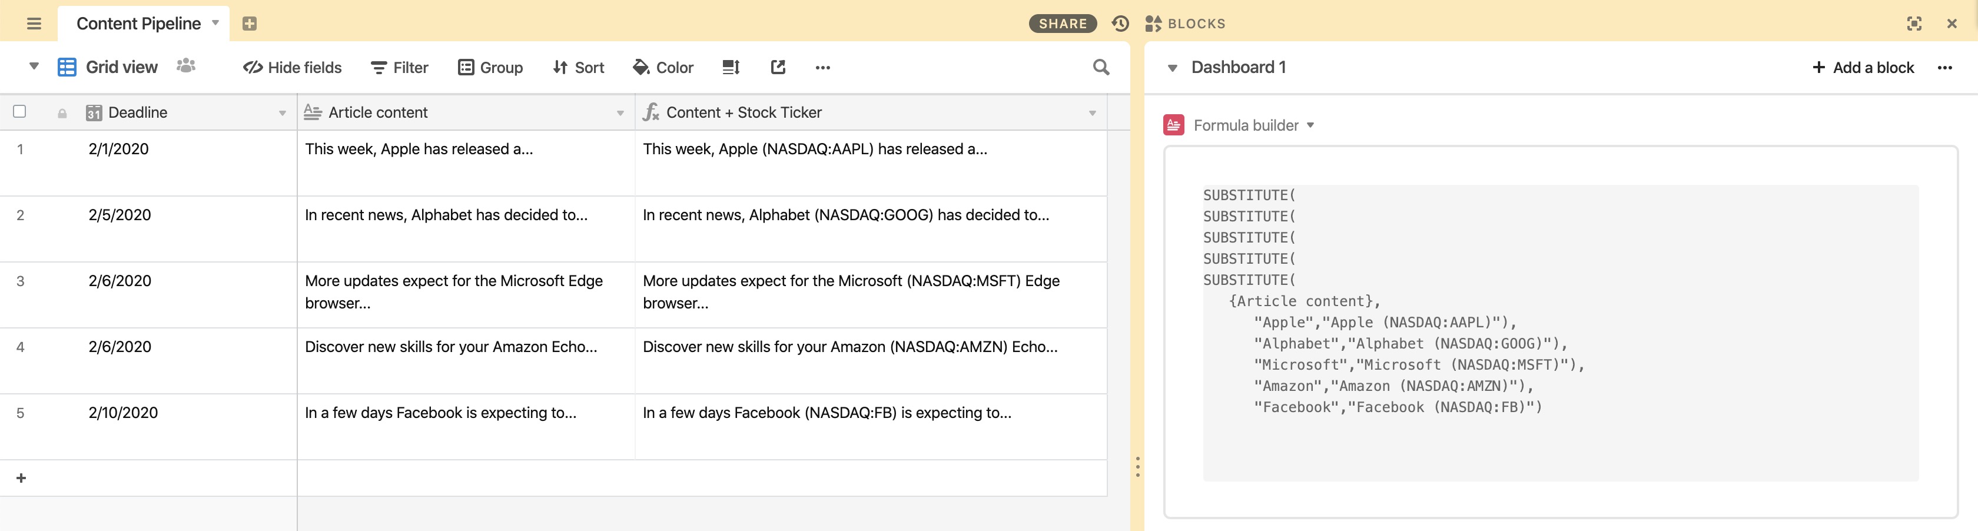
Task: Click Add a block
Action: 1864,68
